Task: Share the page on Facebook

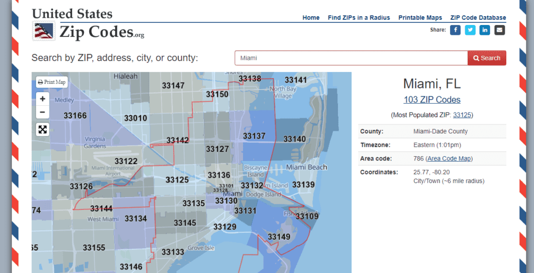Action: [455, 30]
